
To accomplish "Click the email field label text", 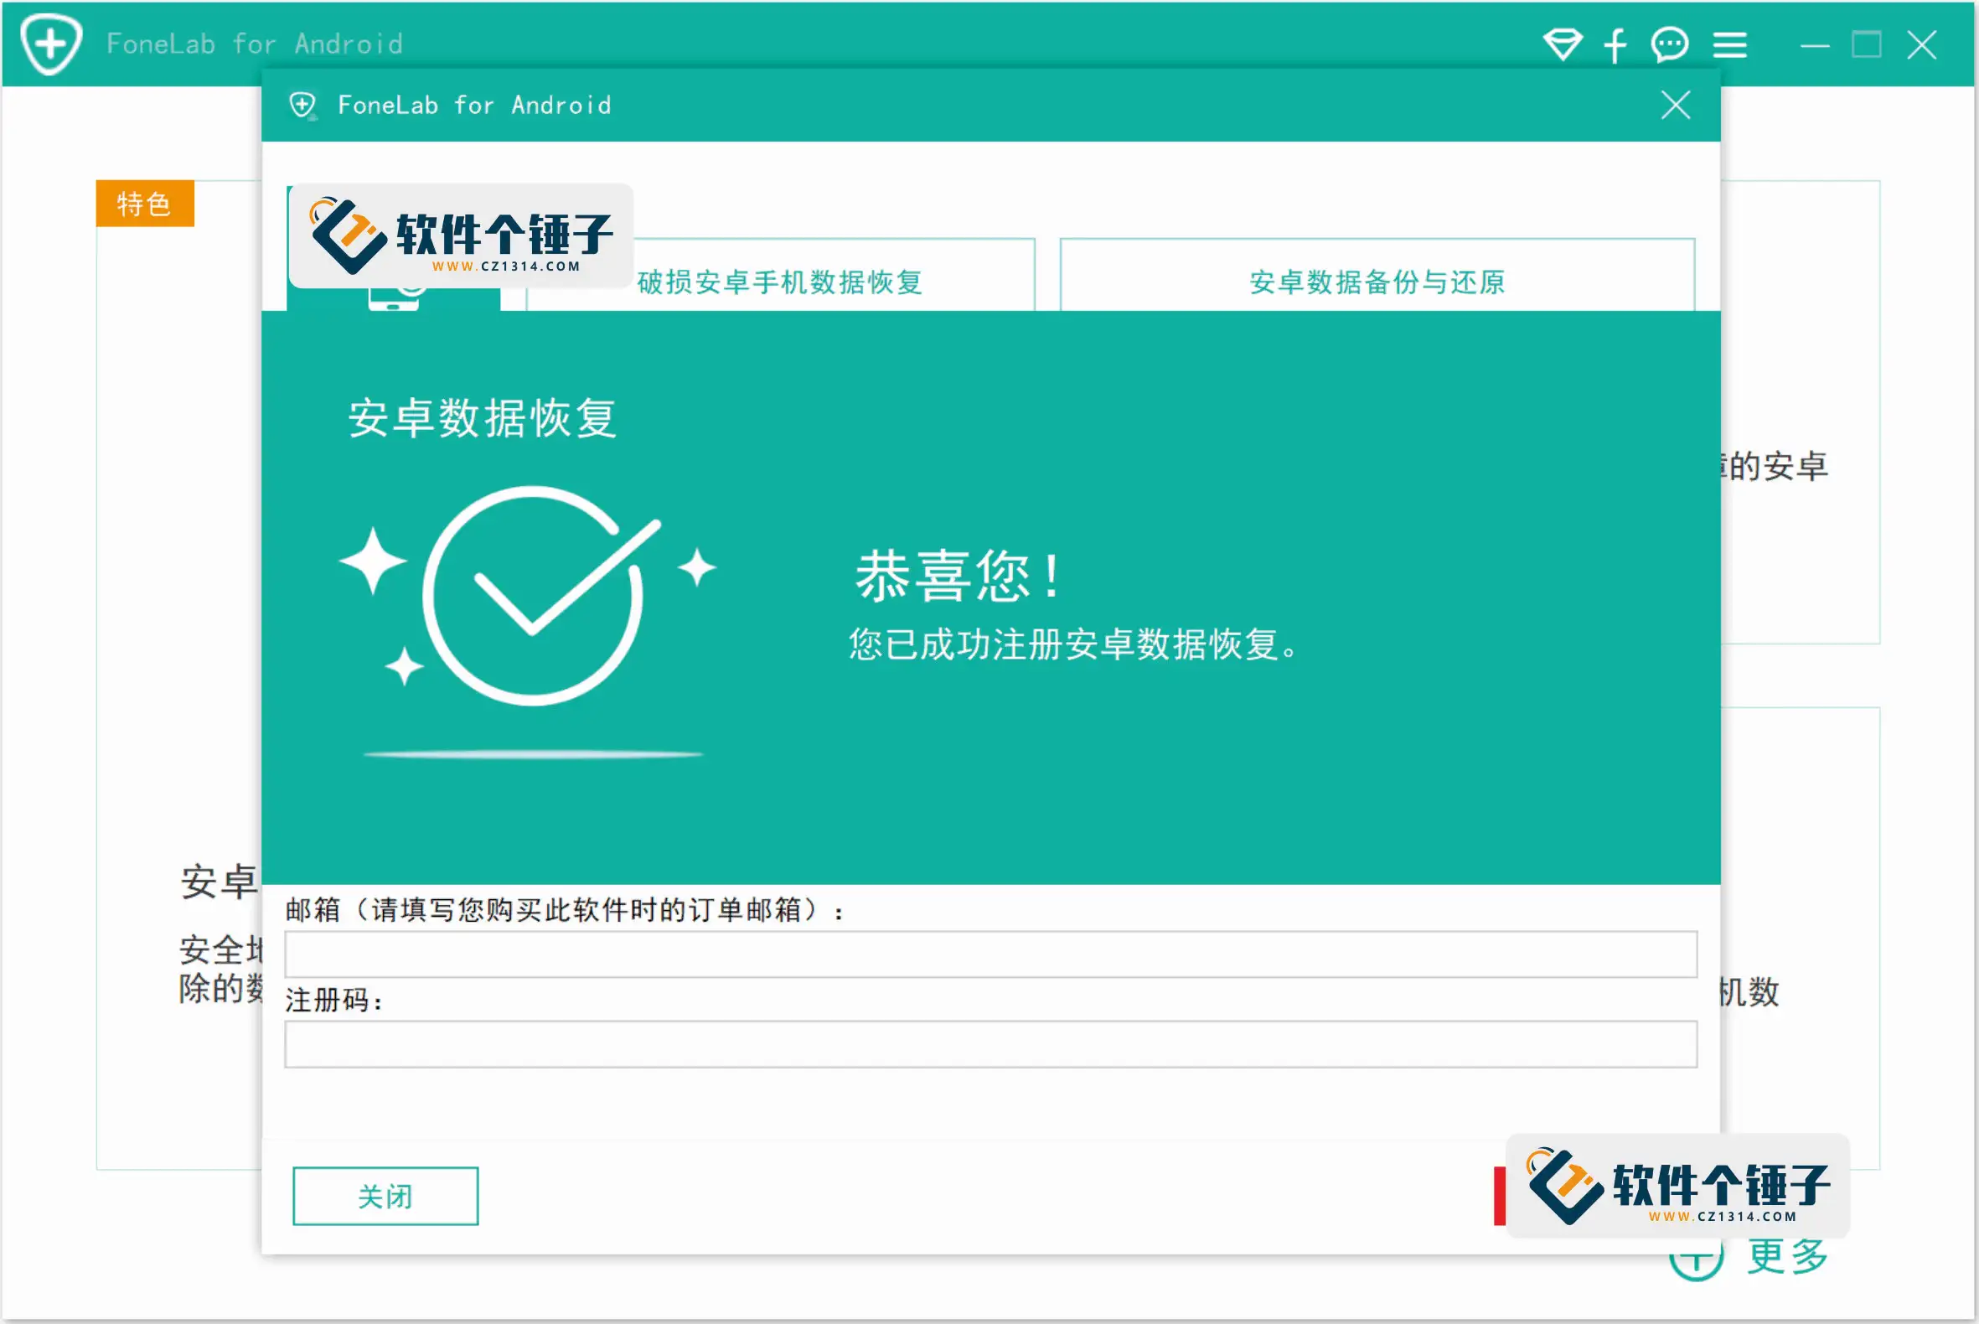I will coord(564,910).
